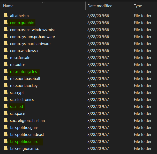This screenshot has height=154, width=157.
Task: Select the rec.sport.hockey folder name
Action: 24,86
